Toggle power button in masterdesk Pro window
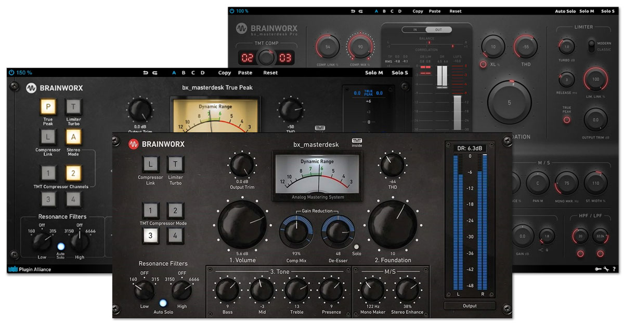Screen dimensions: 624x327 232,11
